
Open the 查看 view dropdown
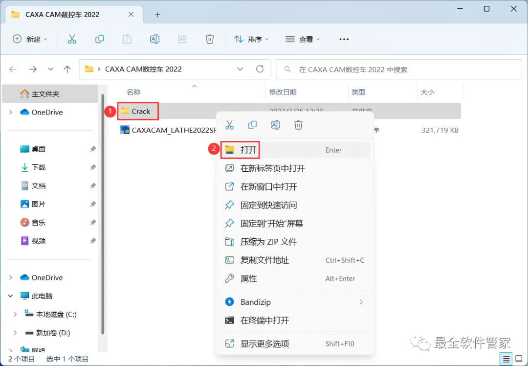[303, 39]
